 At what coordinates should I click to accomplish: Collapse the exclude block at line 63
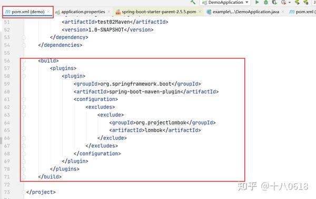[24, 115]
